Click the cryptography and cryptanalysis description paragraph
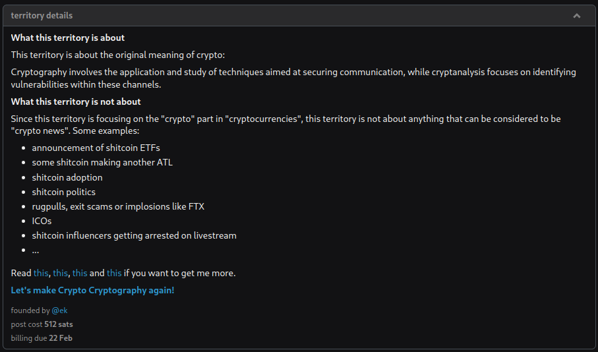The width and height of the screenshot is (598, 352). (x=293, y=78)
